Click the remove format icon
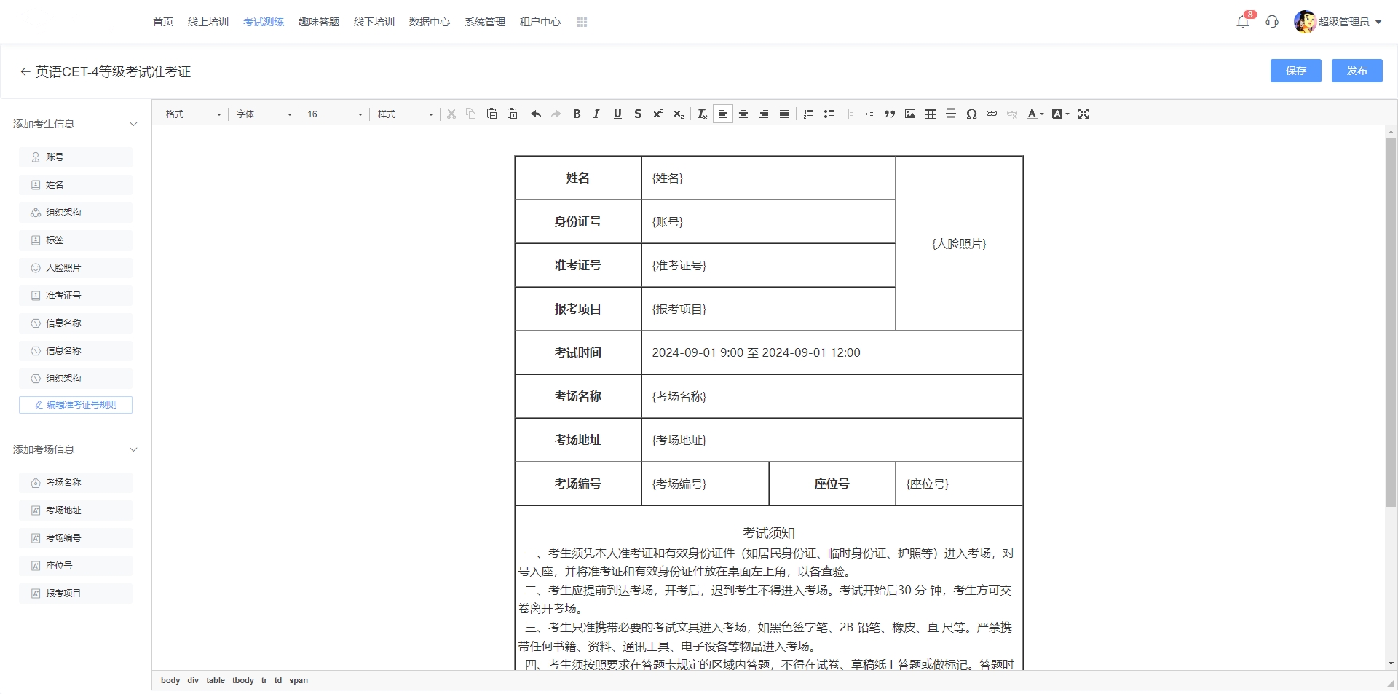Viewport: 1398px width, 694px height. (x=702, y=114)
